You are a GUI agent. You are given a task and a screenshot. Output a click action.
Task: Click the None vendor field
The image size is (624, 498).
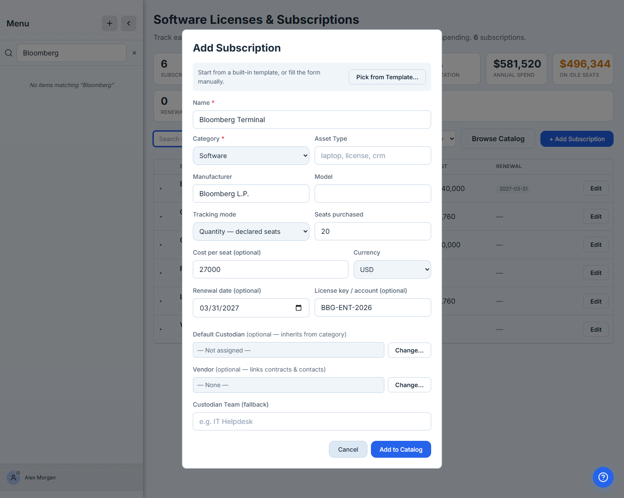pos(289,385)
